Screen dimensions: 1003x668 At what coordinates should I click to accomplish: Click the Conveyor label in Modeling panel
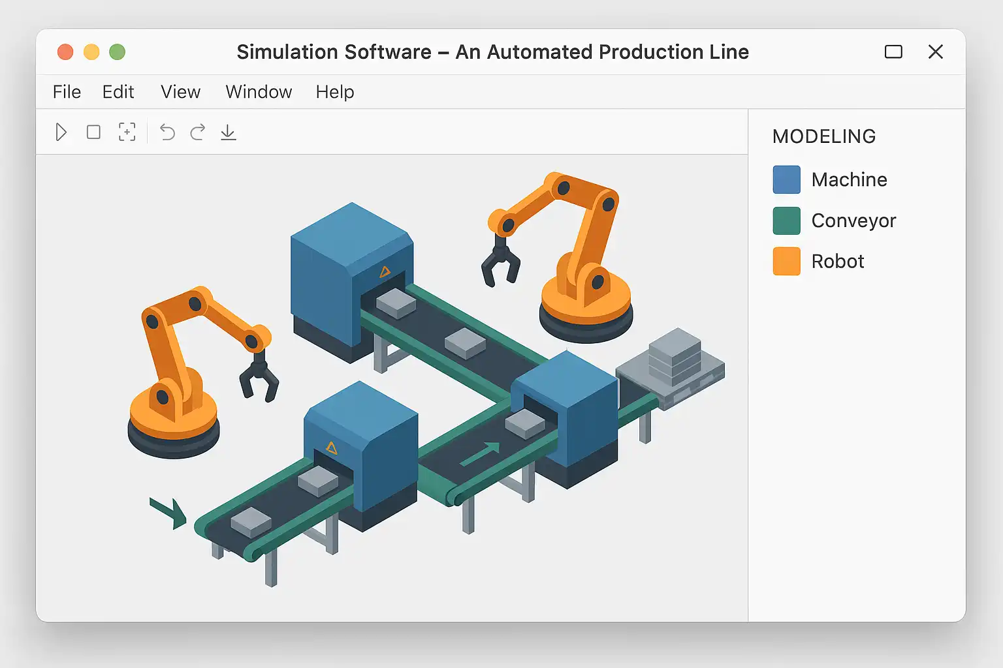853,220
